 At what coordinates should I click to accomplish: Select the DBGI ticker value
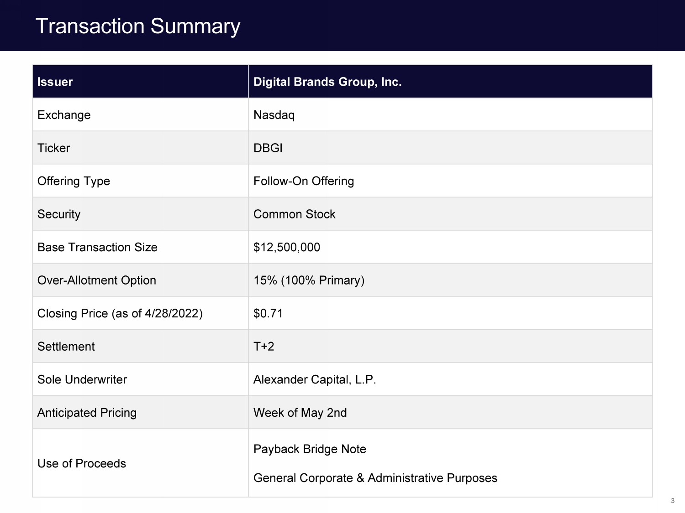268,148
